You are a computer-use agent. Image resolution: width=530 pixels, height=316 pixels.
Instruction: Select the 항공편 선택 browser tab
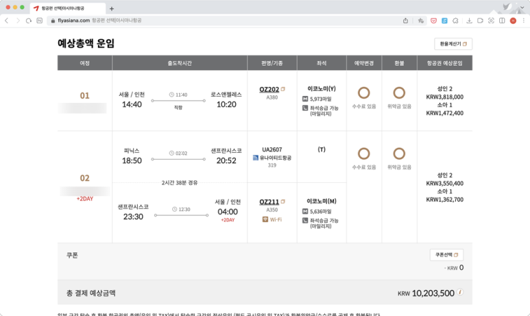point(67,8)
